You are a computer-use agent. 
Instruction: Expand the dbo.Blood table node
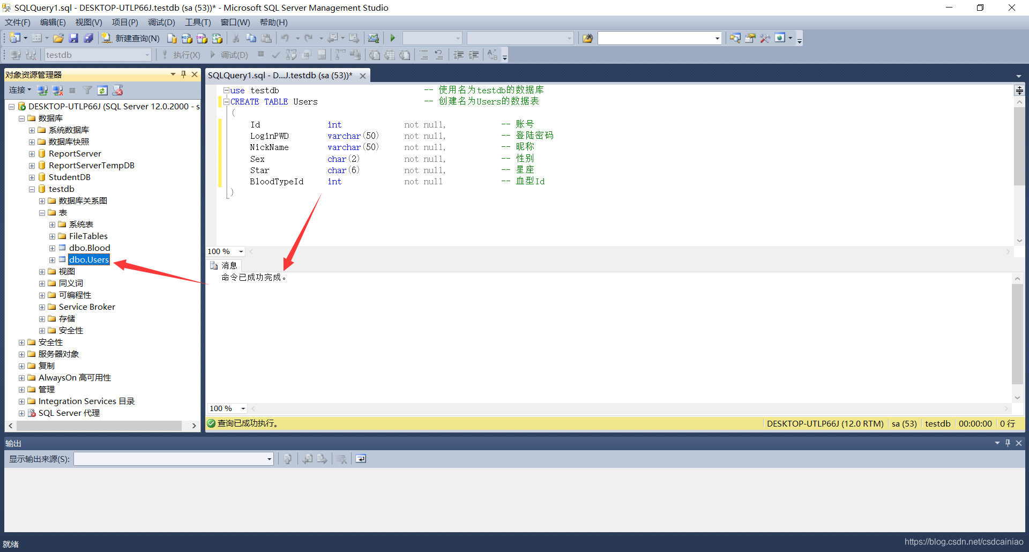[x=52, y=248]
